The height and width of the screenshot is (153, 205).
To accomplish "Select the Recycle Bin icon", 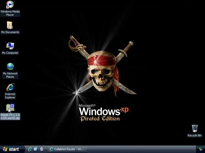I will coord(195,129).
